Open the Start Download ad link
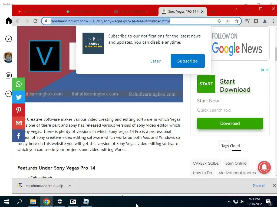This screenshot has height=207, width=277. coord(235,85)
